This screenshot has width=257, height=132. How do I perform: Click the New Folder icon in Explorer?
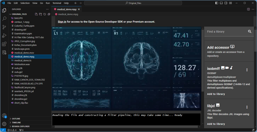click(40, 14)
